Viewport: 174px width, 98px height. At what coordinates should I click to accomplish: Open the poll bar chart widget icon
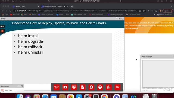109,87
